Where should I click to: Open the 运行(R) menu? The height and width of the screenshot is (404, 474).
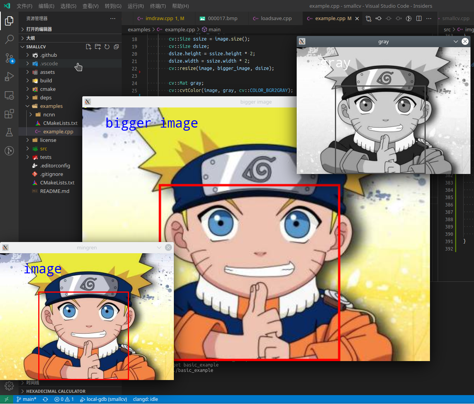(136, 6)
